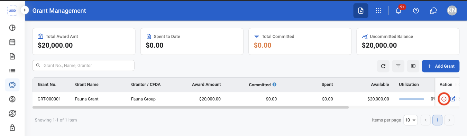Open the document icon in sidebar
Screen dimensions: 467x136
click(12, 56)
